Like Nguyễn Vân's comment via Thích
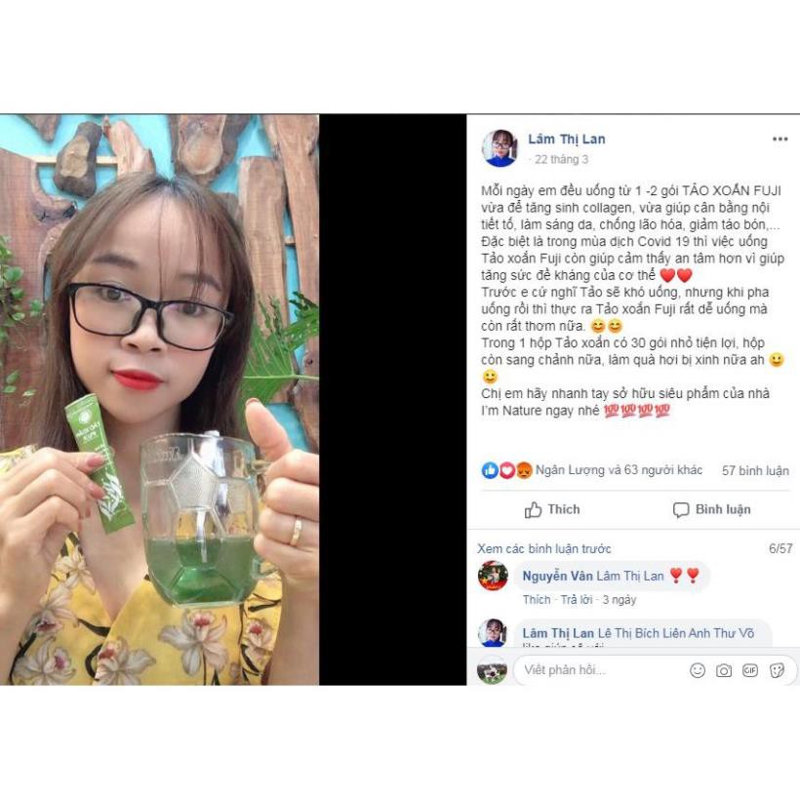Viewport: 800px width, 800px height. 537,599
